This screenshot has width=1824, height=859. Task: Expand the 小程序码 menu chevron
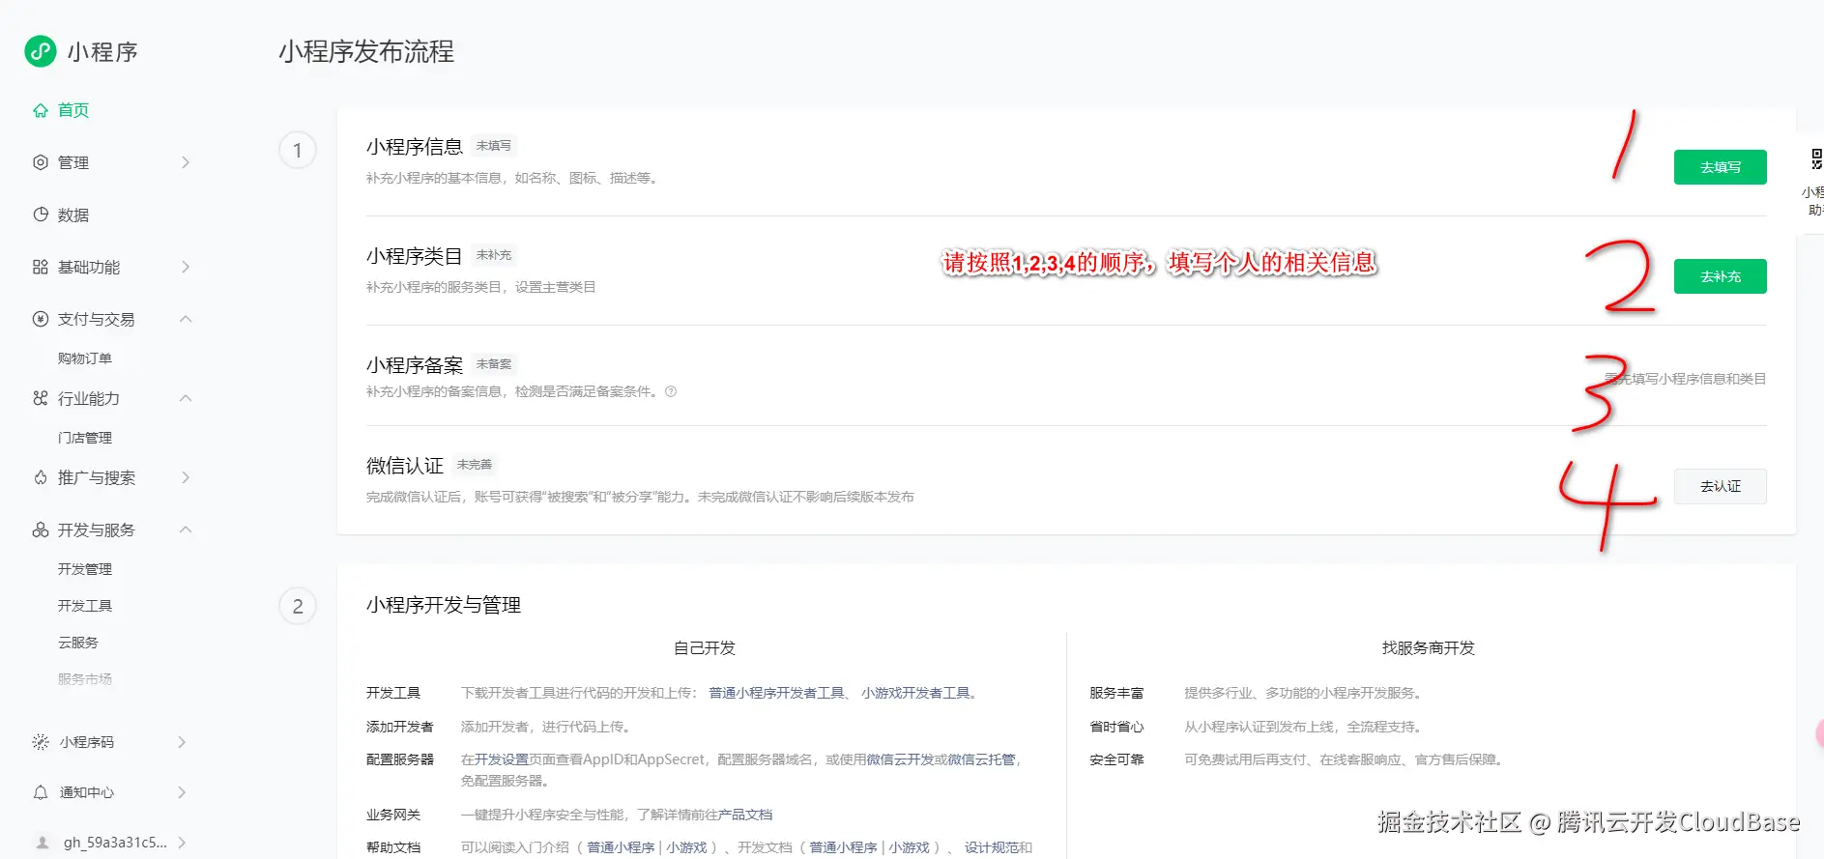(183, 742)
